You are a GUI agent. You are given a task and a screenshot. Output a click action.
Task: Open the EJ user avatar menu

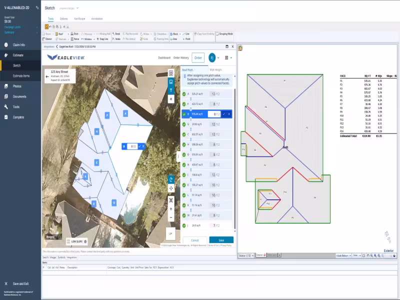coord(212,57)
